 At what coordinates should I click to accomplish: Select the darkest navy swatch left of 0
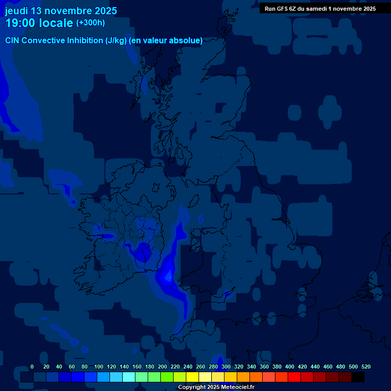coord(27,377)
